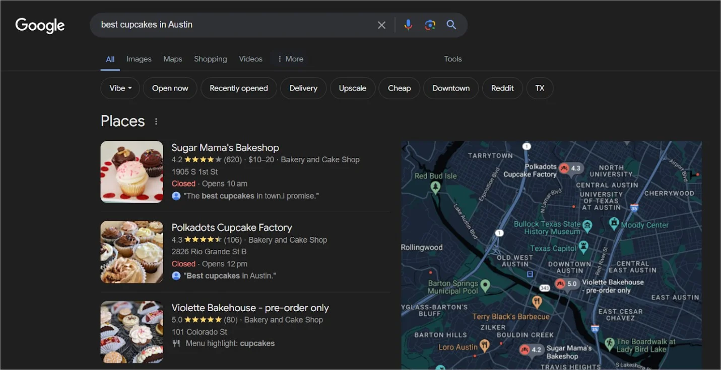Toggle the Recently opened filter chip
Image resolution: width=721 pixels, height=370 pixels.
pos(239,88)
